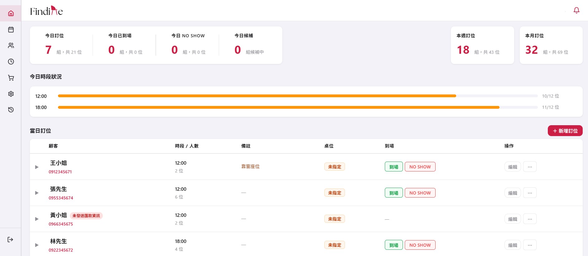Click the 12:00 occupancy progress bar
Screen dimensions: 588x256
point(298,96)
